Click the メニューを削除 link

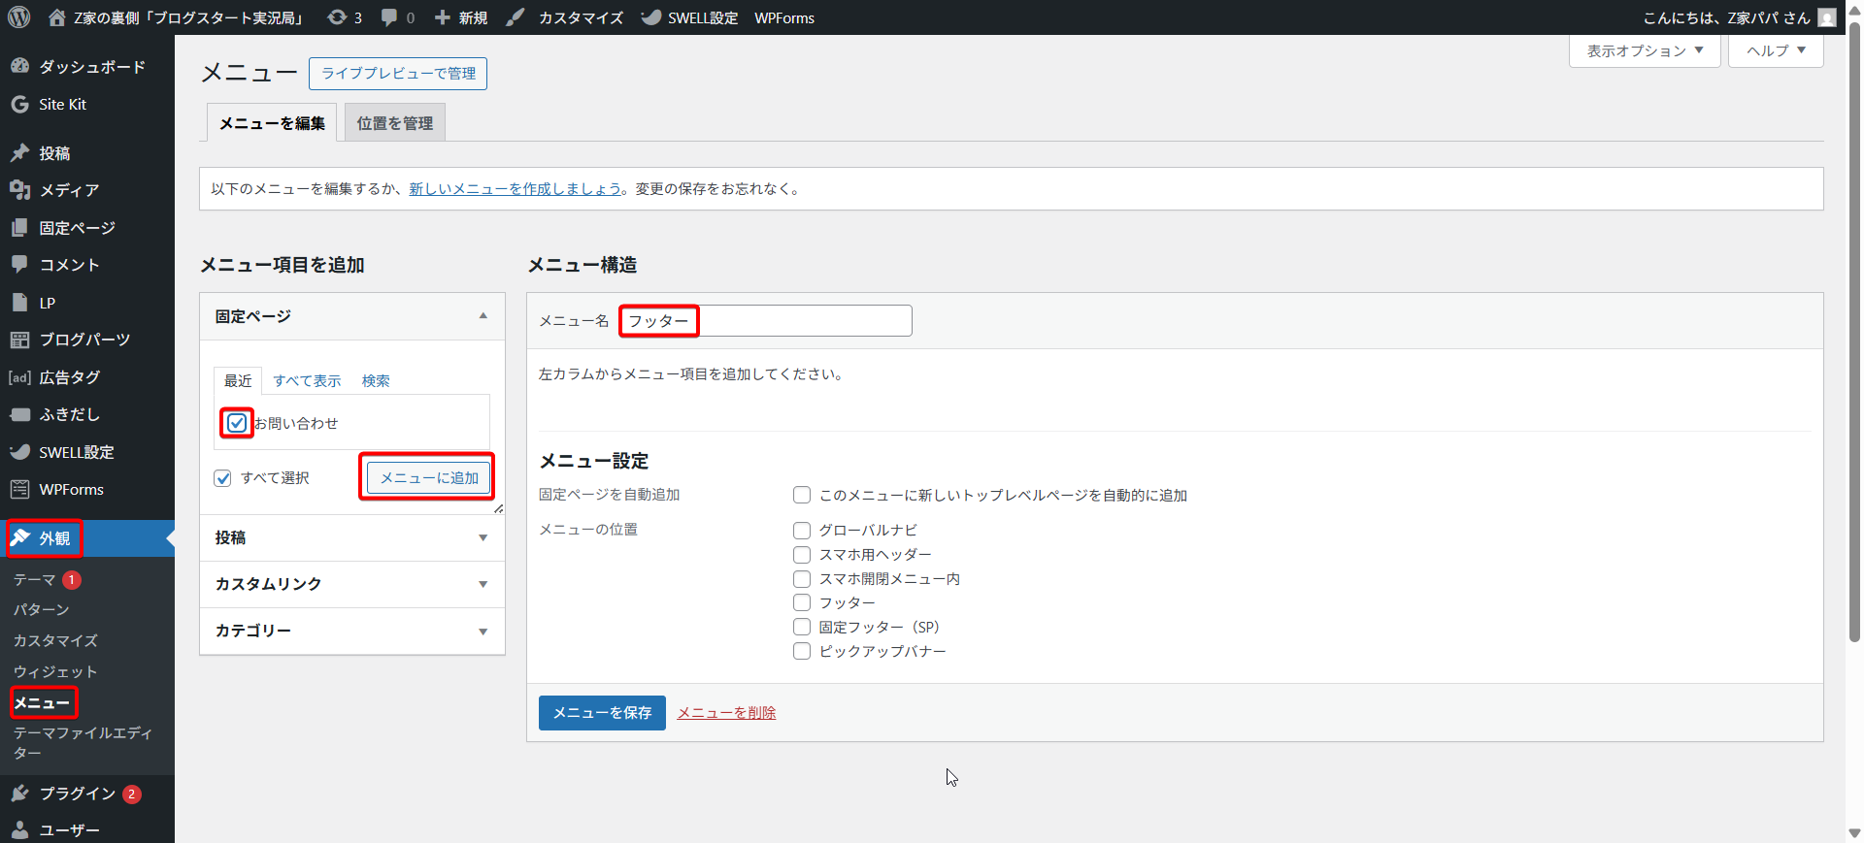(x=726, y=713)
